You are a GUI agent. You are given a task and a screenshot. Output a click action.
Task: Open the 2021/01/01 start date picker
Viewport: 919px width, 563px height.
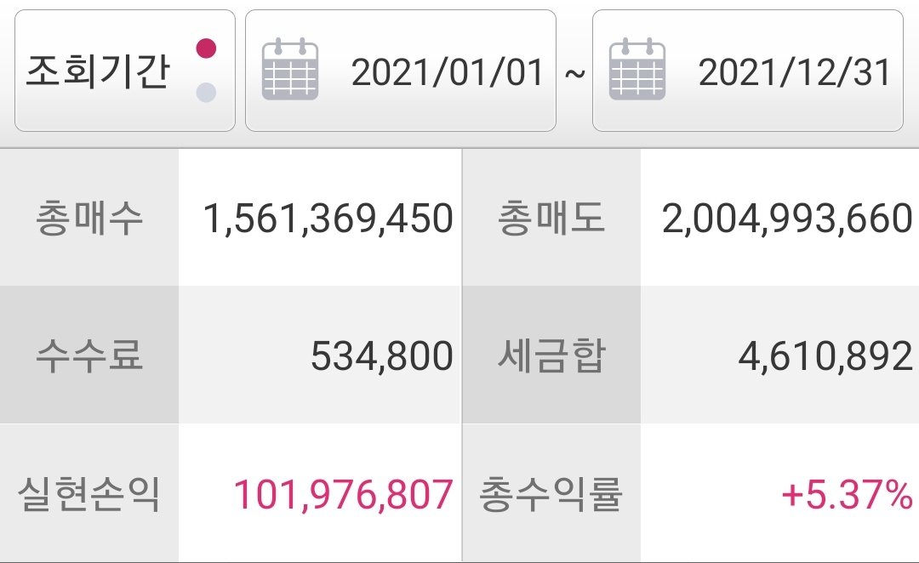click(400, 71)
